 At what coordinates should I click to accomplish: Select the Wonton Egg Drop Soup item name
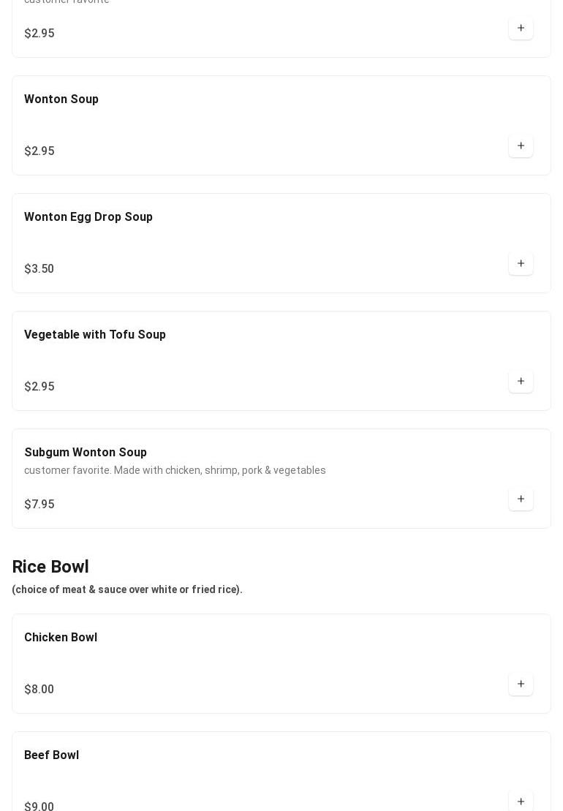pos(88,217)
